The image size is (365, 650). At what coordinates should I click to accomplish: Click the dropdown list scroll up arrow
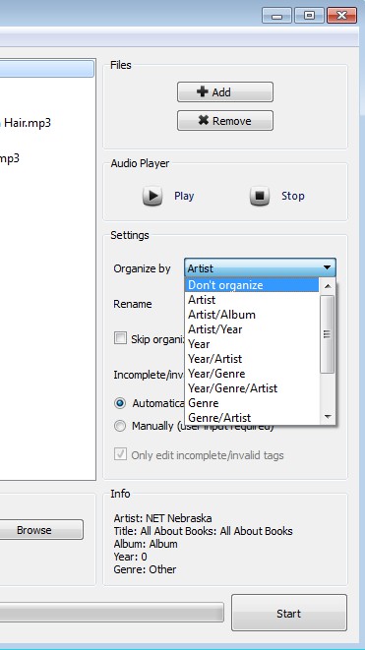point(328,285)
